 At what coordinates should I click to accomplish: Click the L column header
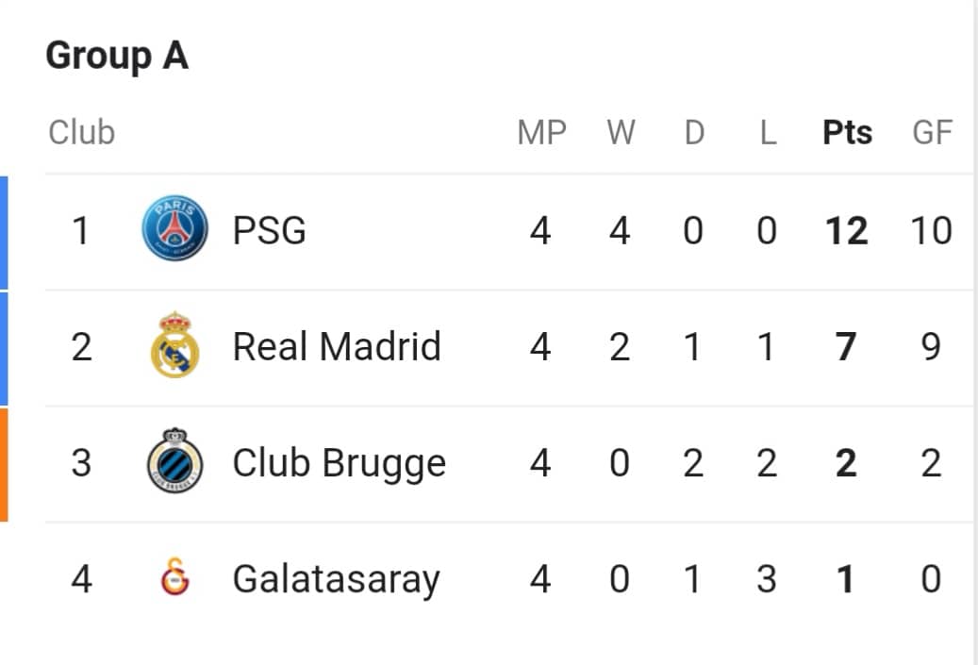point(768,132)
